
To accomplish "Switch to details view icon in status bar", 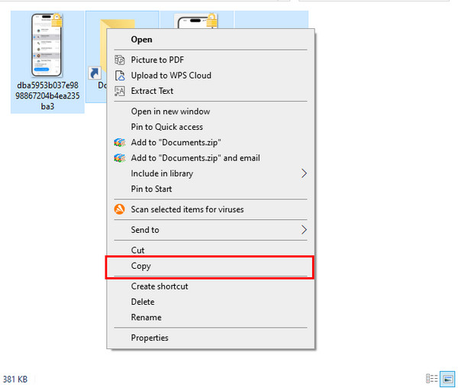I will tap(432, 378).
